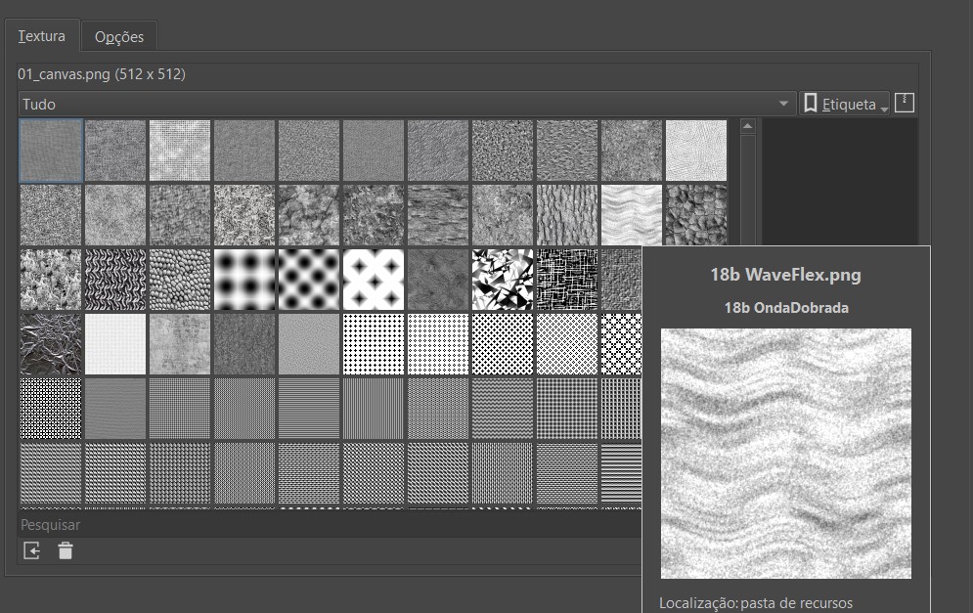Pick the white diamond star pattern thumbnail
The width and height of the screenshot is (973, 613).
tap(374, 280)
